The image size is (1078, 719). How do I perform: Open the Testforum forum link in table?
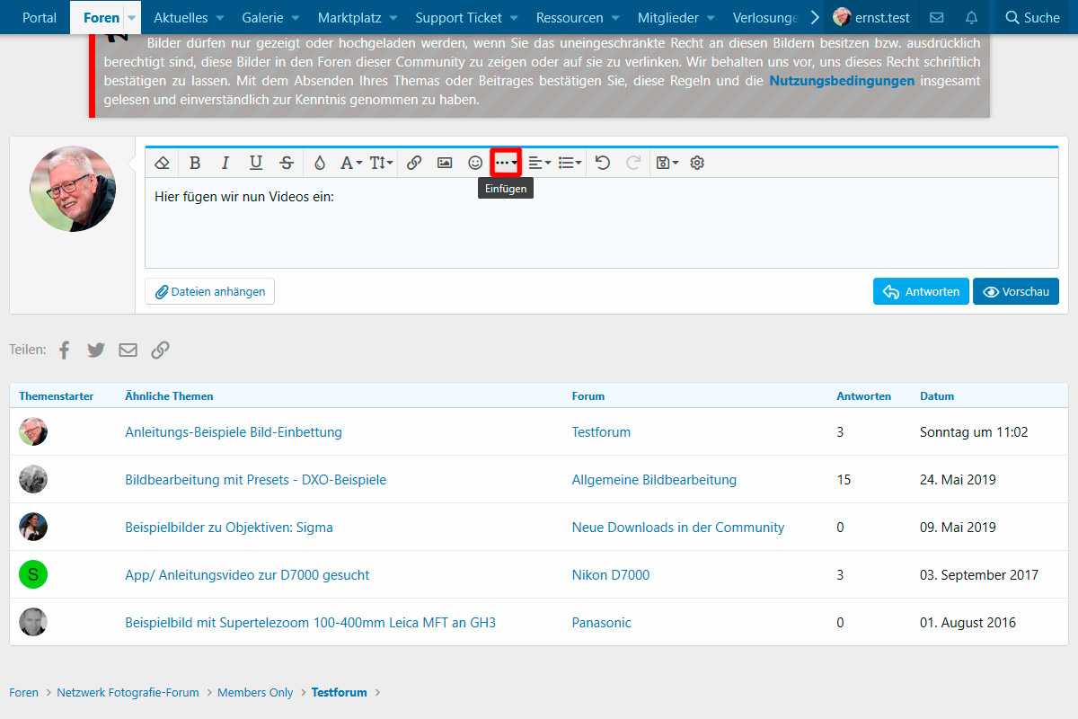[601, 432]
